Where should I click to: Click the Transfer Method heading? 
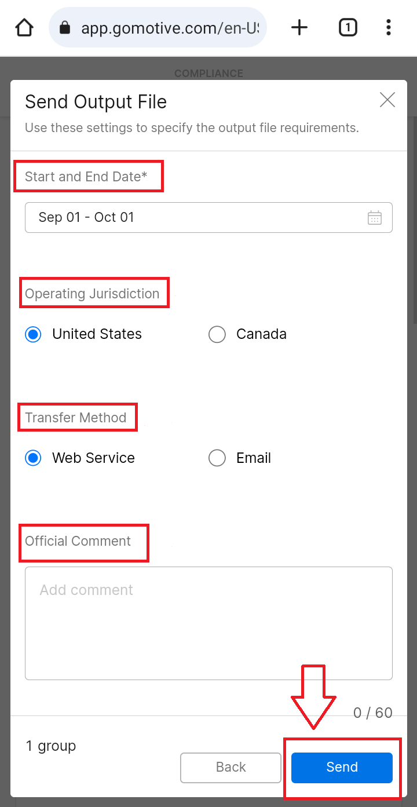tap(76, 418)
